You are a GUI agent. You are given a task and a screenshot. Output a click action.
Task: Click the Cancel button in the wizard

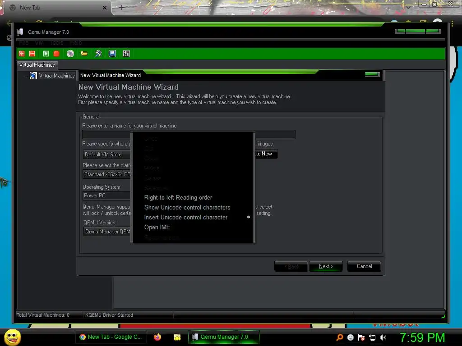coord(364,266)
